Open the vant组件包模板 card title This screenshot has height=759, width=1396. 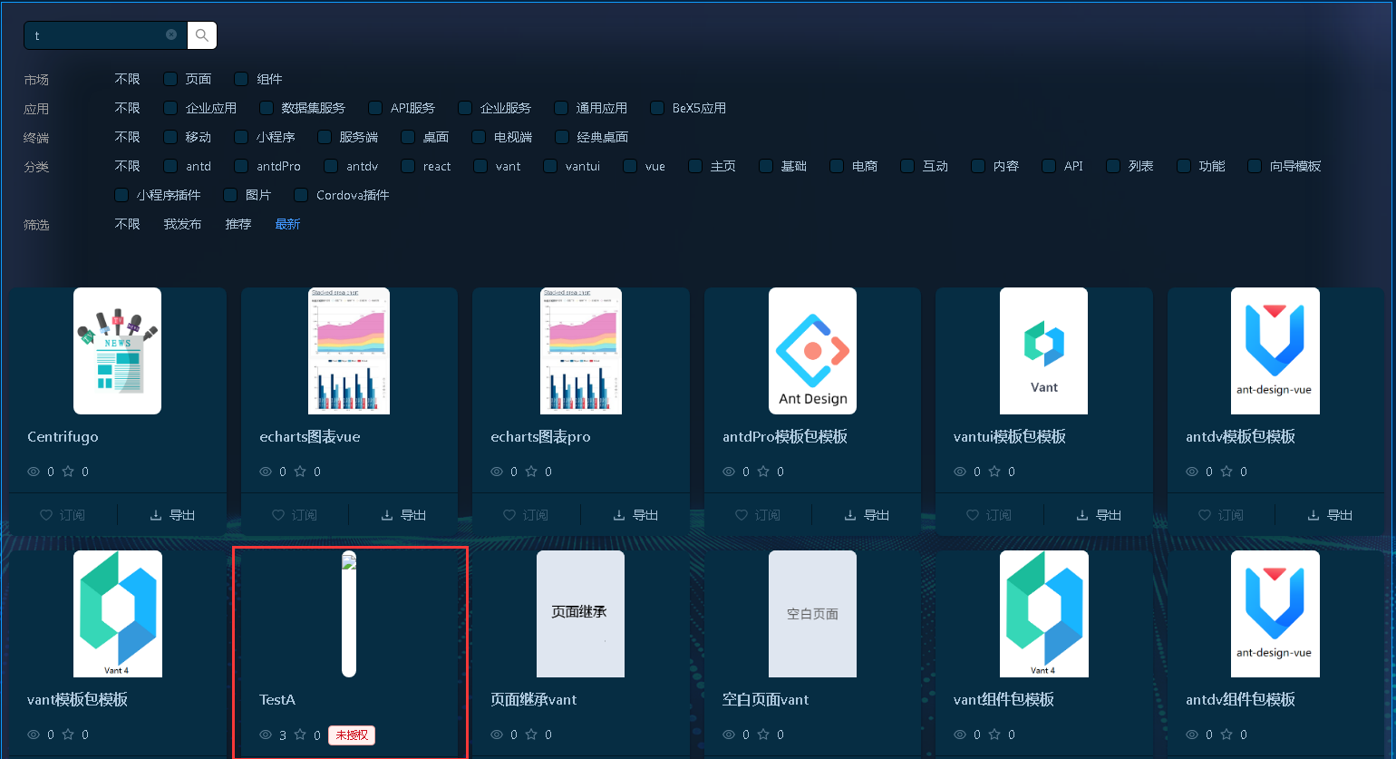point(1003,699)
